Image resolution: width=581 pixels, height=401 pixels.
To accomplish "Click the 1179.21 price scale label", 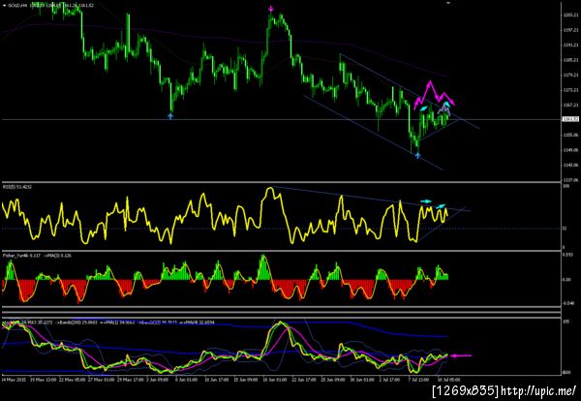I will (571, 75).
